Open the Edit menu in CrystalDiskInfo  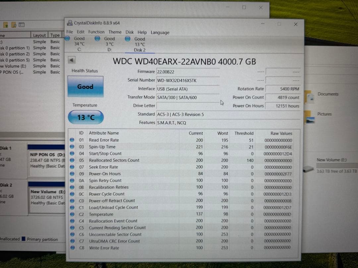[x=81, y=32]
